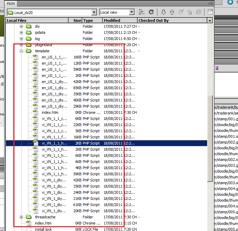Select the vi_VN_1_diy 24KB PHP script

(54, 192)
